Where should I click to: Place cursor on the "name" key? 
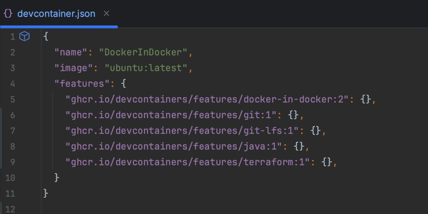(x=71, y=52)
